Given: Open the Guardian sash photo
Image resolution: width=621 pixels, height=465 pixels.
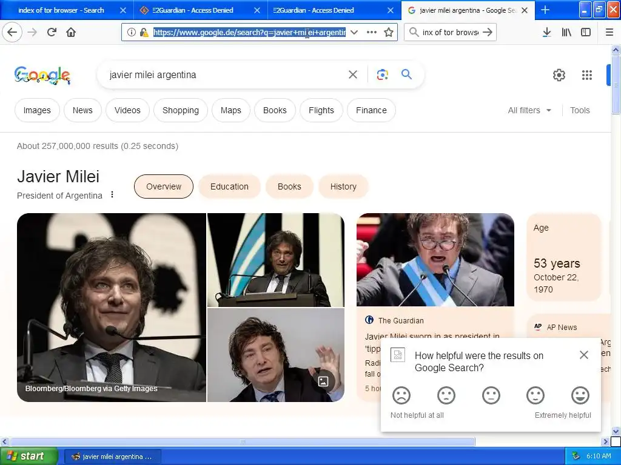Looking at the screenshot, I should [435, 260].
